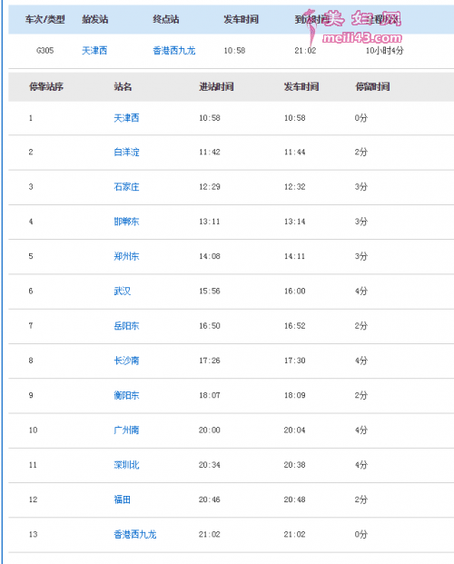Open the 香港西九龙 terminal link in summary row

(x=174, y=50)
